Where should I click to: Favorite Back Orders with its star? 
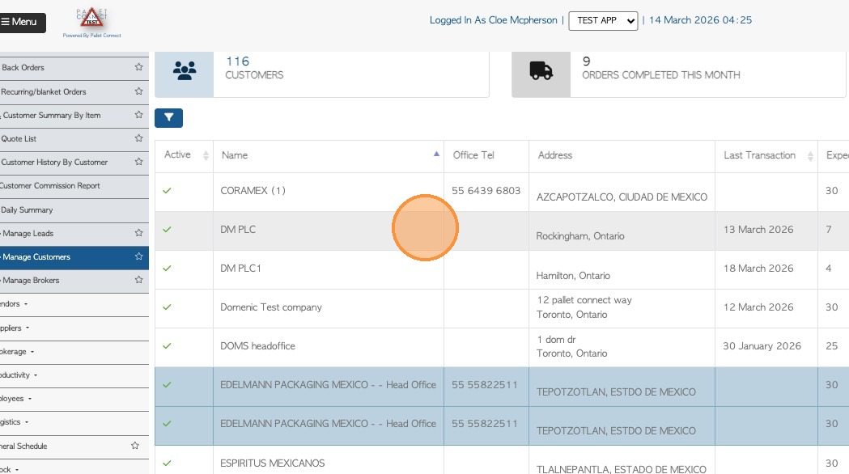138,67
